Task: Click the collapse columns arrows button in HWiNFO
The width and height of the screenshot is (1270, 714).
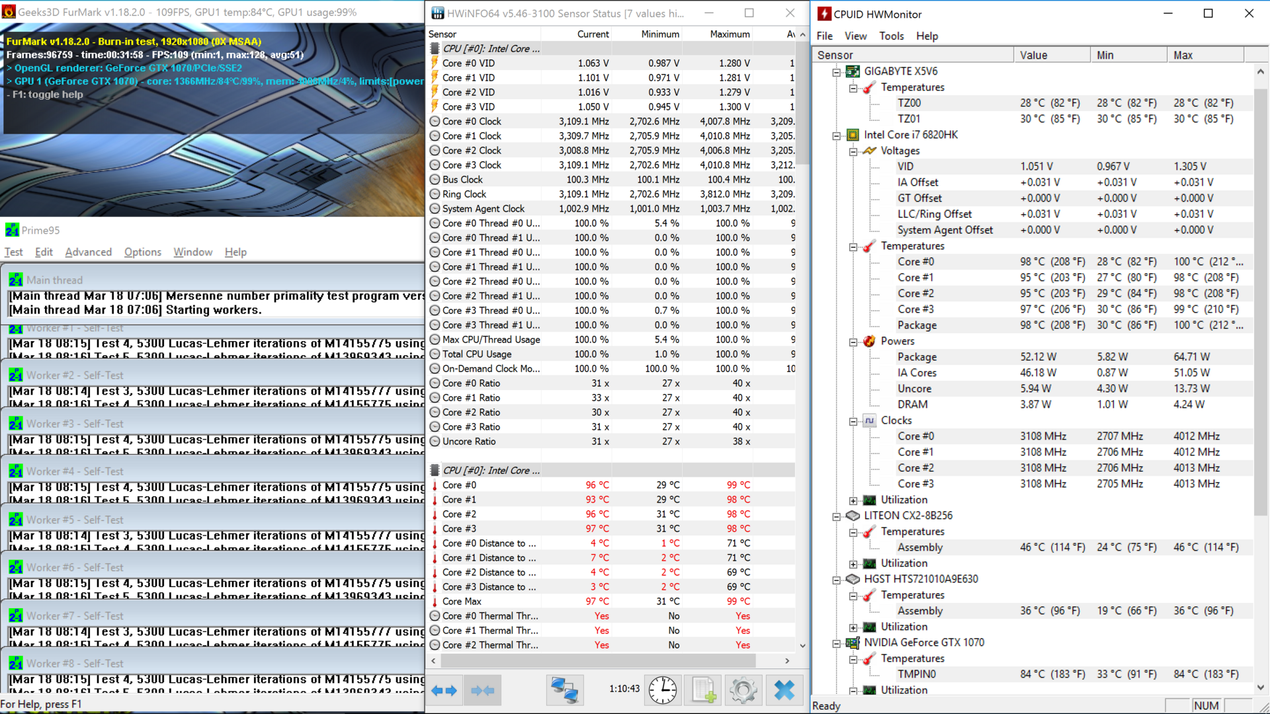Action: coord(482,690)
